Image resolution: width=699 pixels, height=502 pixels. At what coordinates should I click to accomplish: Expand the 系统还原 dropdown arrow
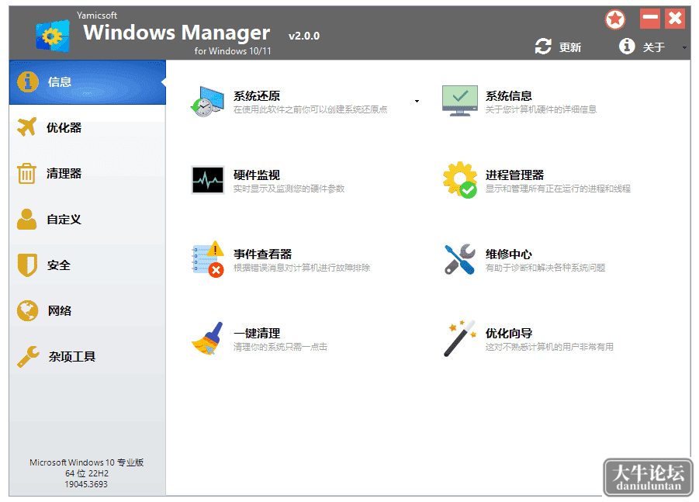pos(417,101)
